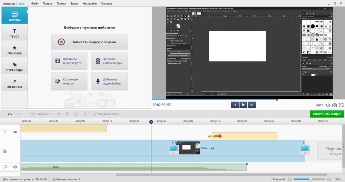Screen dimensions: 345x182
Task: Click the Перетащите видео drop zone
Action: point(330,151)
